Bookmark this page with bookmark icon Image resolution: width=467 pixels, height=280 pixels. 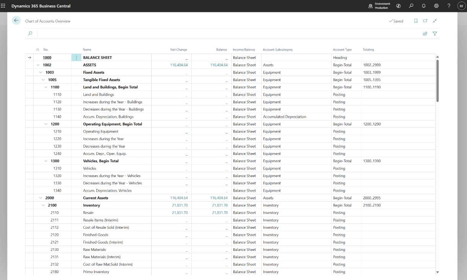[x=416, y=21]
